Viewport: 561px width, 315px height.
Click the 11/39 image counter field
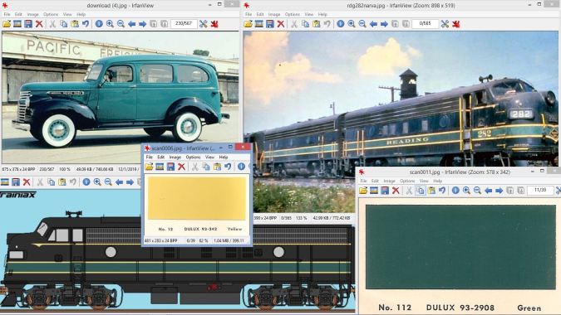pyautogui.click(x=539, y=190)
